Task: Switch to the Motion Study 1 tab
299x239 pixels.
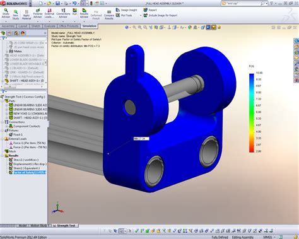Action: tap(40, 226)
